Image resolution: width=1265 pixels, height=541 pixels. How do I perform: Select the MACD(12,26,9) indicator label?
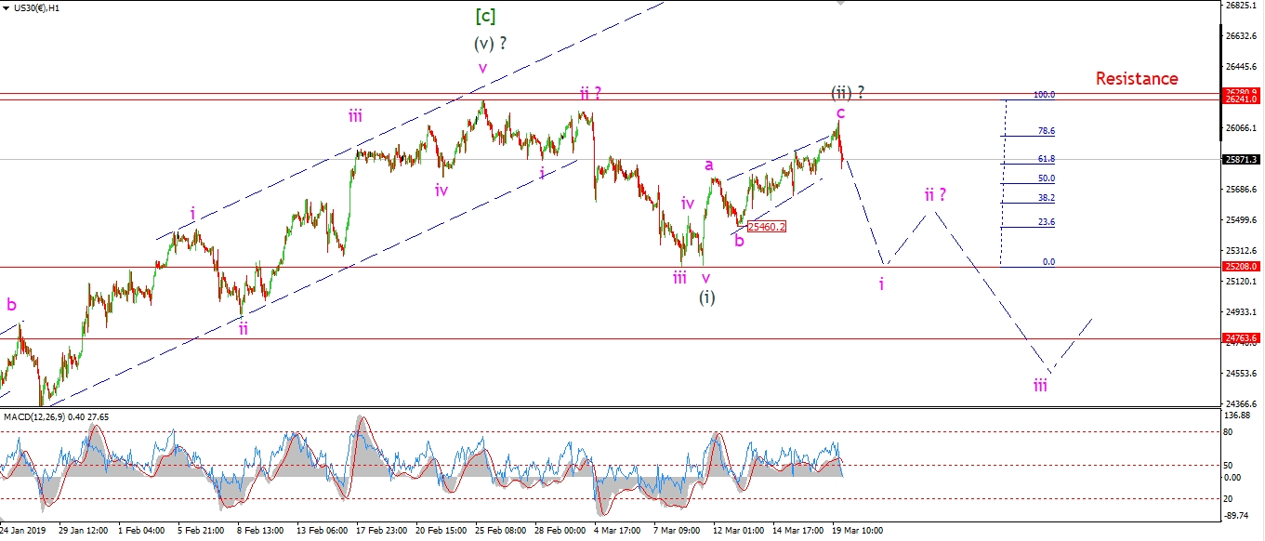click(x=33, y=416)
